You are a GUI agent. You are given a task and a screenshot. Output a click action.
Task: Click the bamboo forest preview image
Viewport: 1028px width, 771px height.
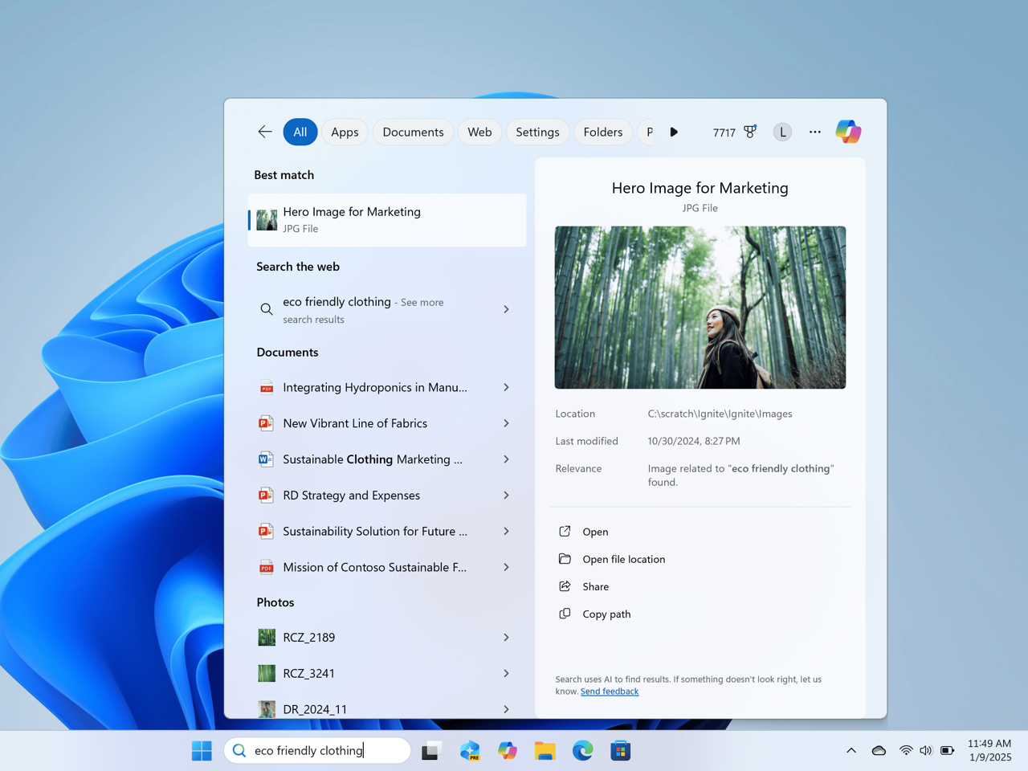pos(700,308)
